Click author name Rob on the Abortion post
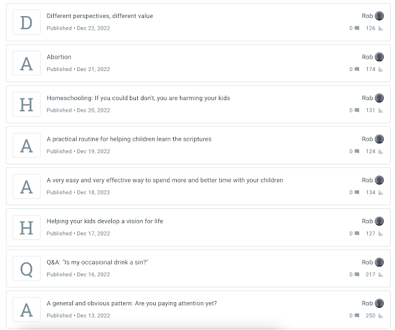The width and height of the screenshot is (395, 330). [367, 57]
